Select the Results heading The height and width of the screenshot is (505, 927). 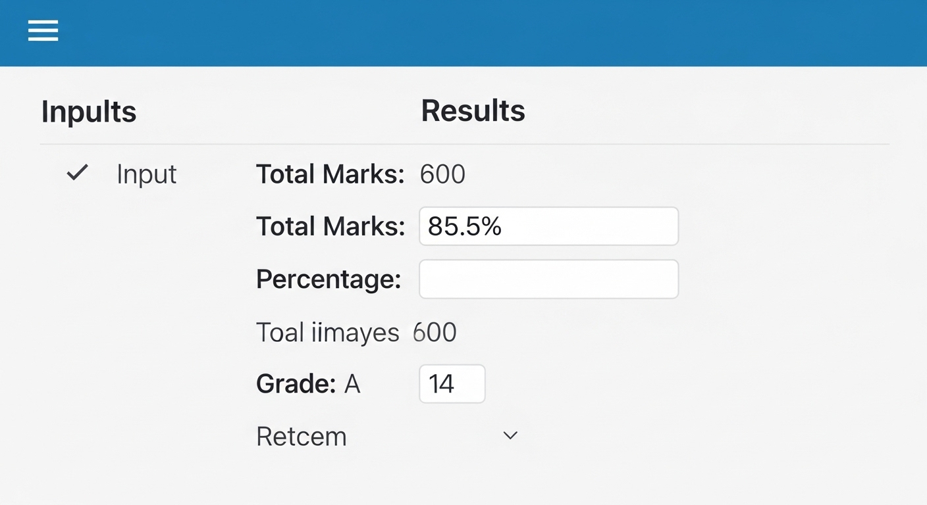(x=473, y=111)
